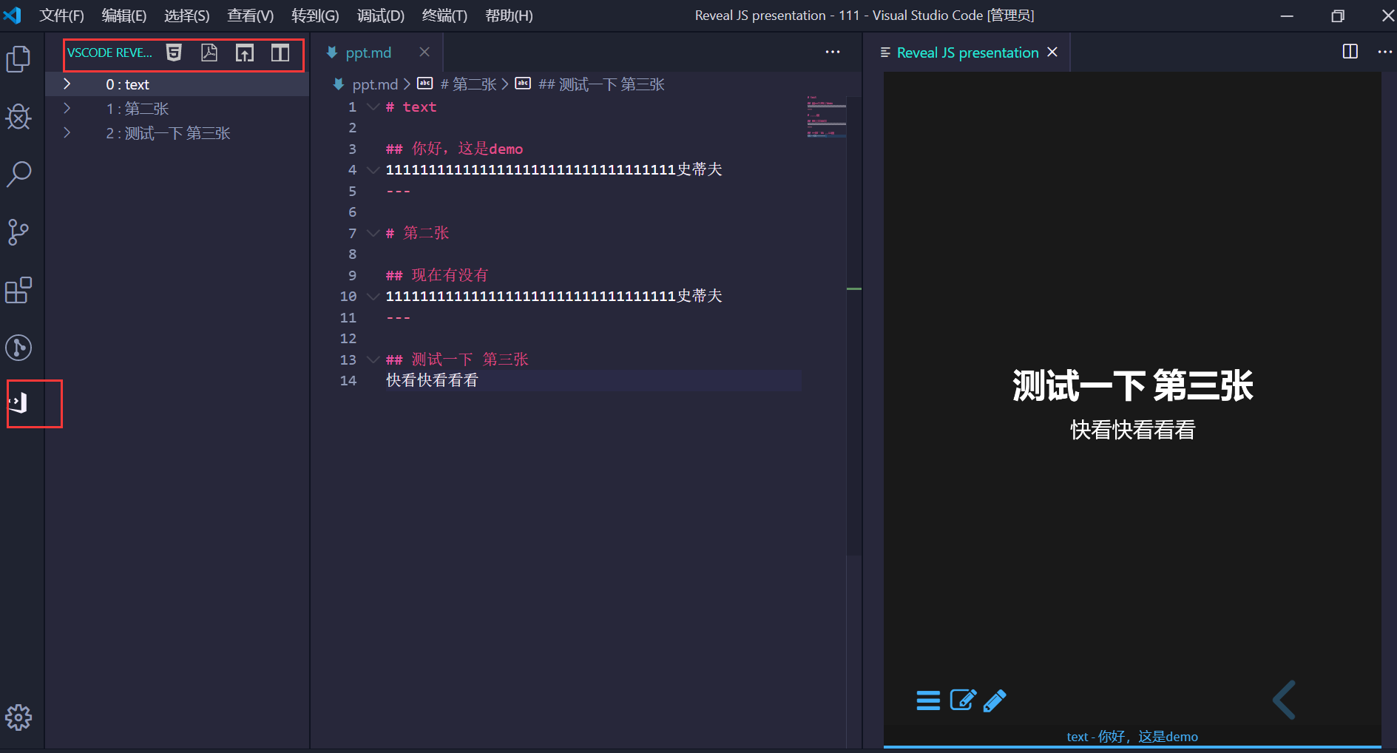Image resolution: width=1397 pixels, height=753 pixels.
Task: Open the slide export/upload icon
Action: [x=245, y=53]
